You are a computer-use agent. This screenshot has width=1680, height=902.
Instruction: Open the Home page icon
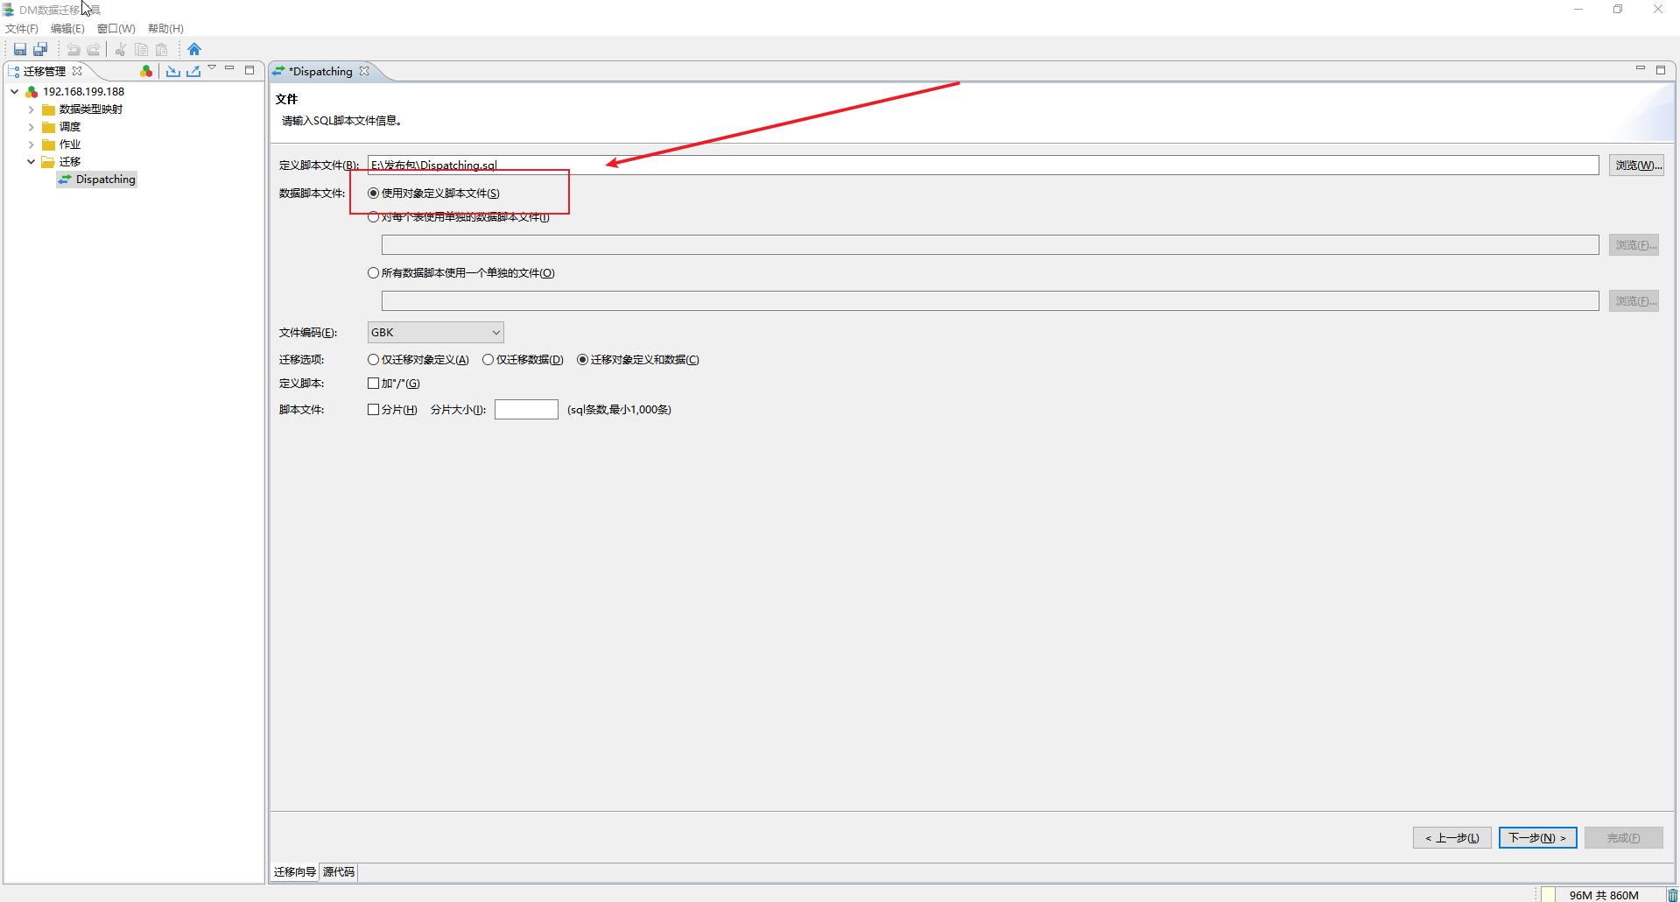194,49
